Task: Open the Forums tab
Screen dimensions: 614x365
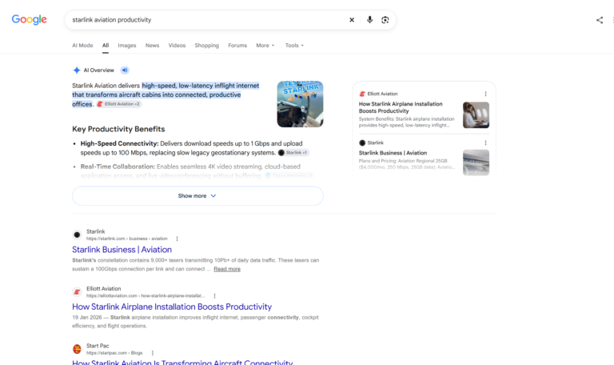Action: (x=237, y=46)
